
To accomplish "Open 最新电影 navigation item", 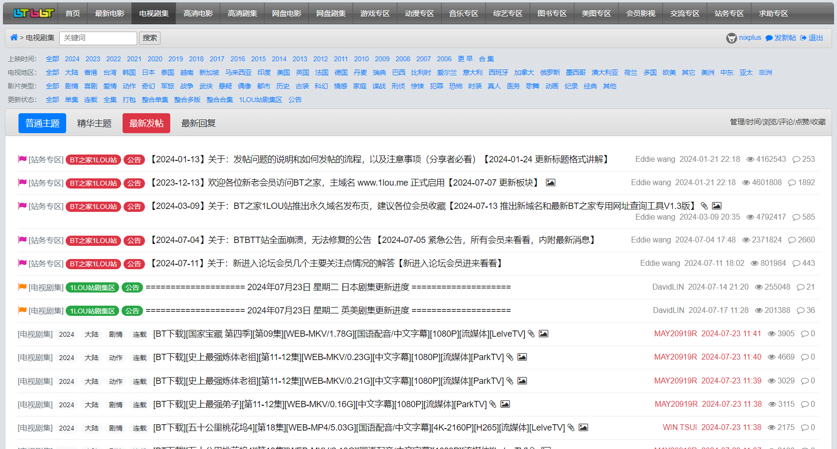I will pos(110,14).
